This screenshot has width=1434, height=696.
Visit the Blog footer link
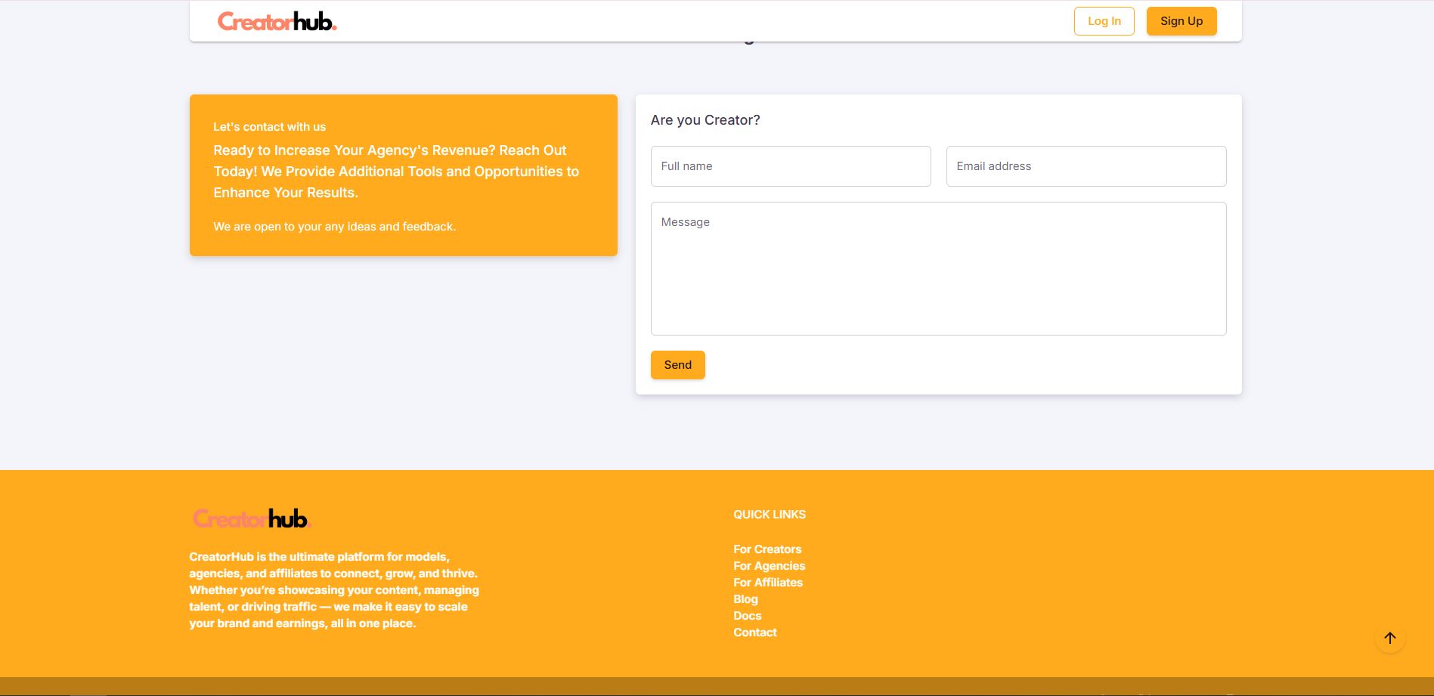(745, 599)
